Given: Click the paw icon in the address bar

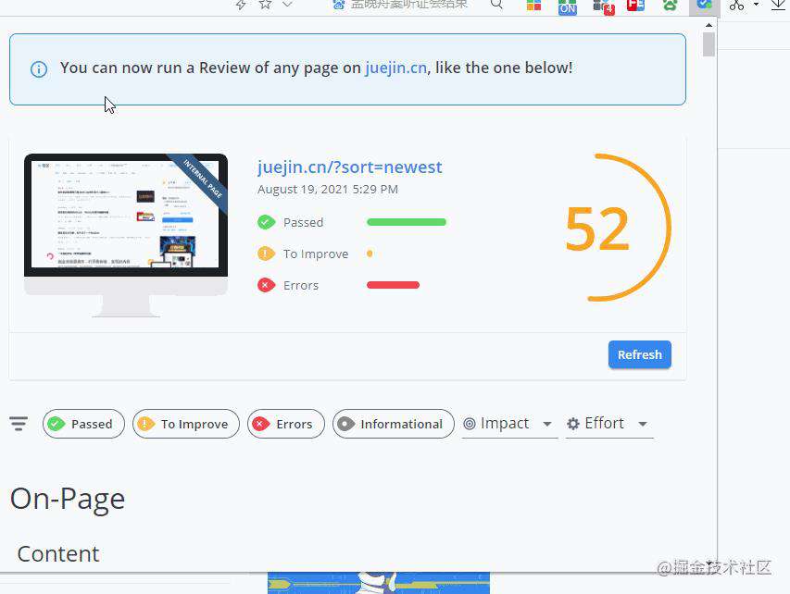Looking at the screenshot, I should pos(339,4).
